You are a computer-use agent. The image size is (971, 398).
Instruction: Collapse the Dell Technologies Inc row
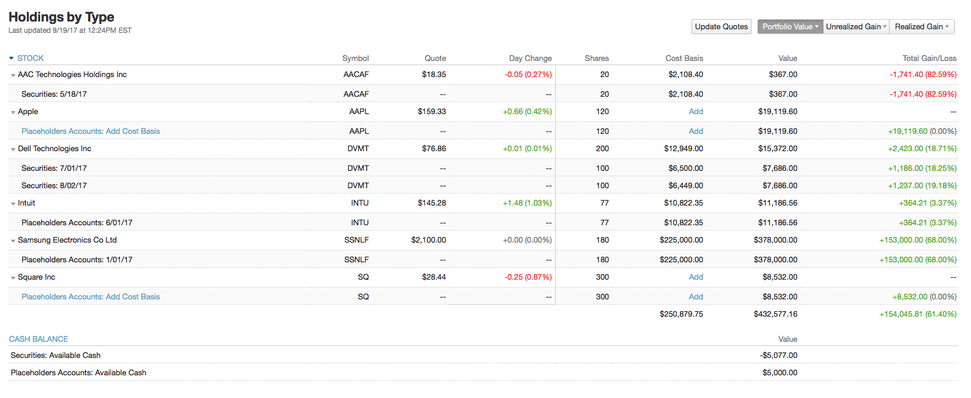(x=13, y=149)
